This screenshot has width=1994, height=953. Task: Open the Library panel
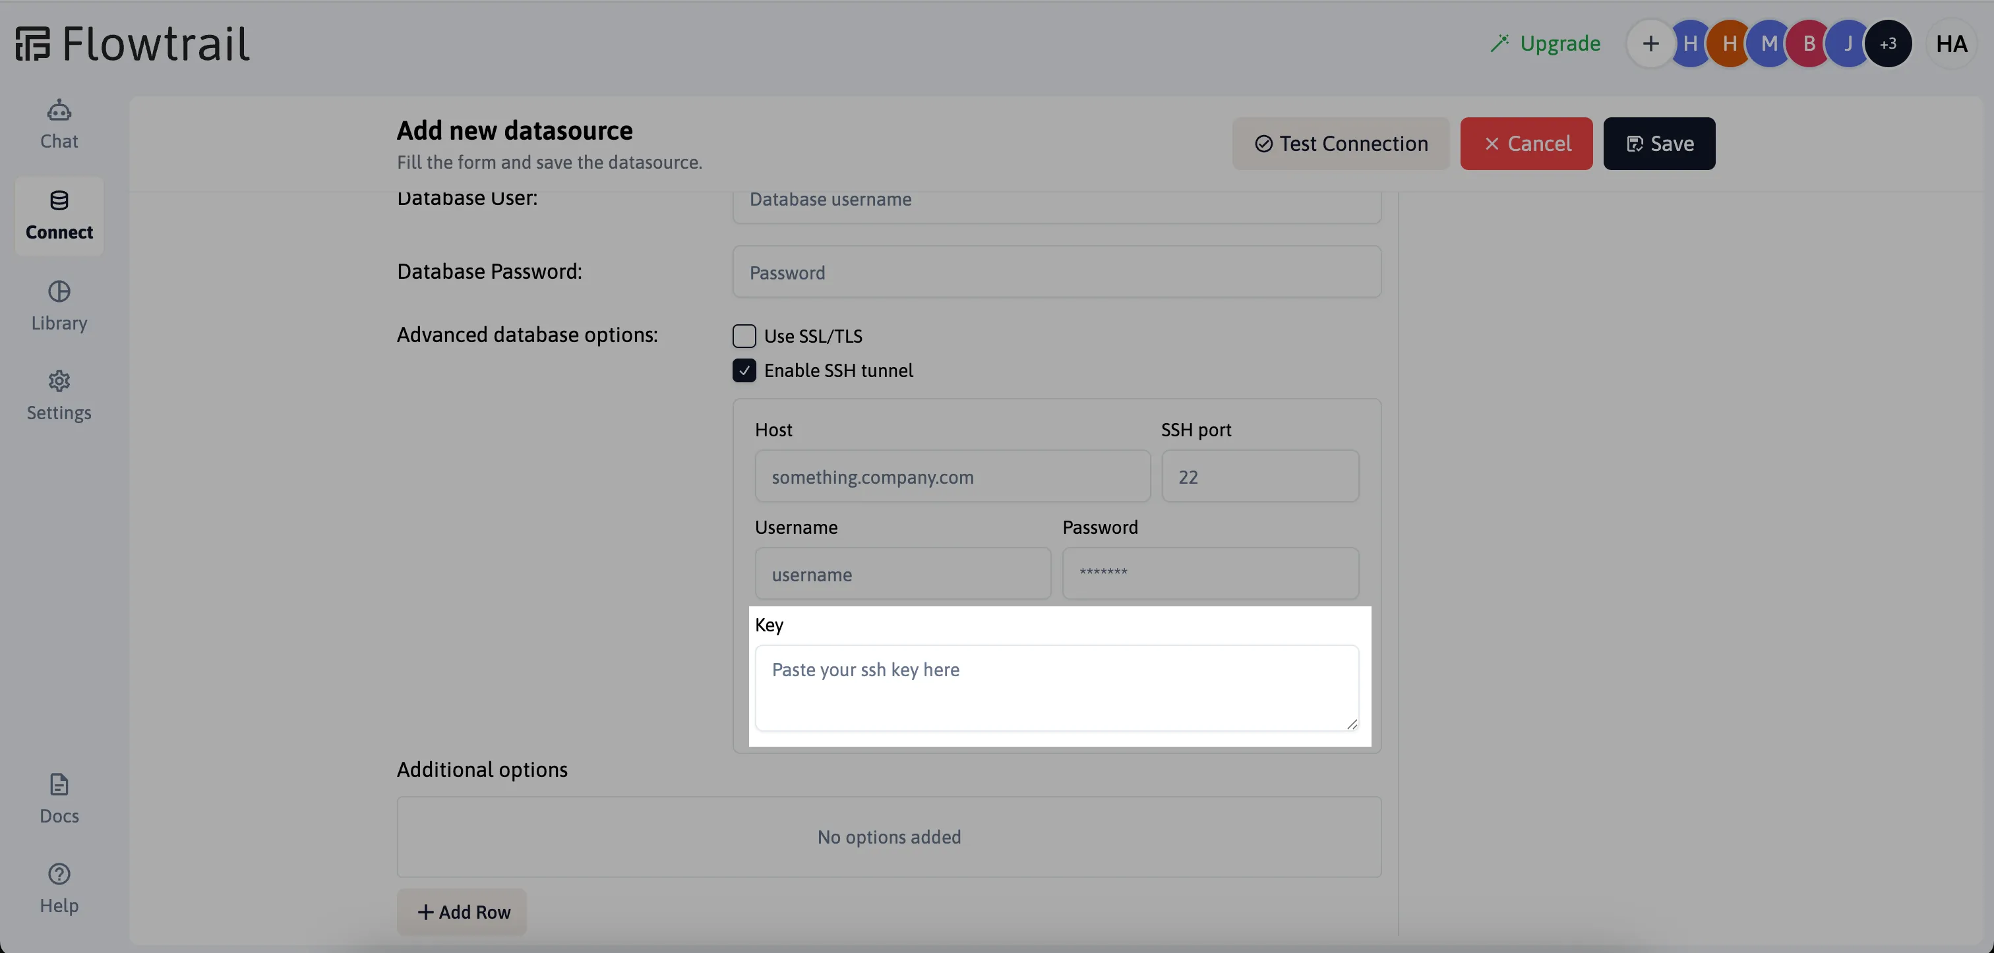pyautogui.click(x=59, y=305)
